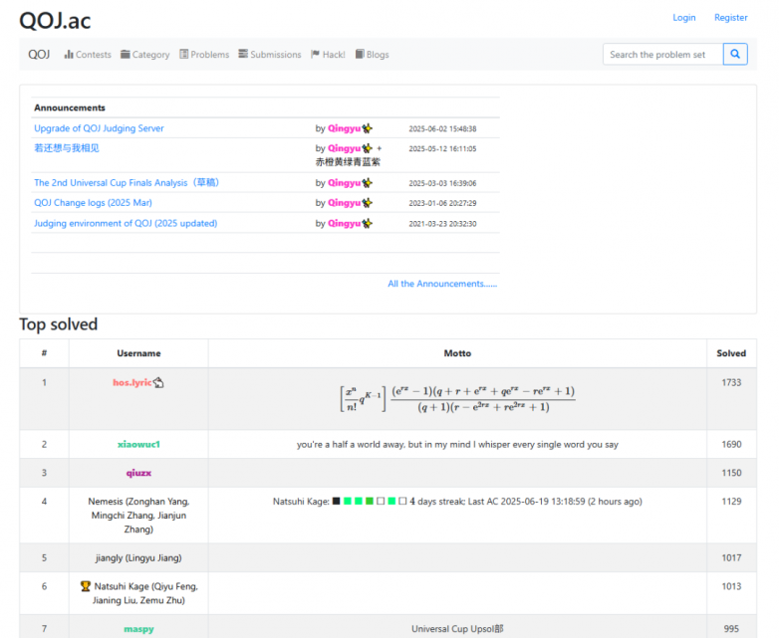Click the Login link
This screenshot has width=779, height=638.
[x=684, y=18]
